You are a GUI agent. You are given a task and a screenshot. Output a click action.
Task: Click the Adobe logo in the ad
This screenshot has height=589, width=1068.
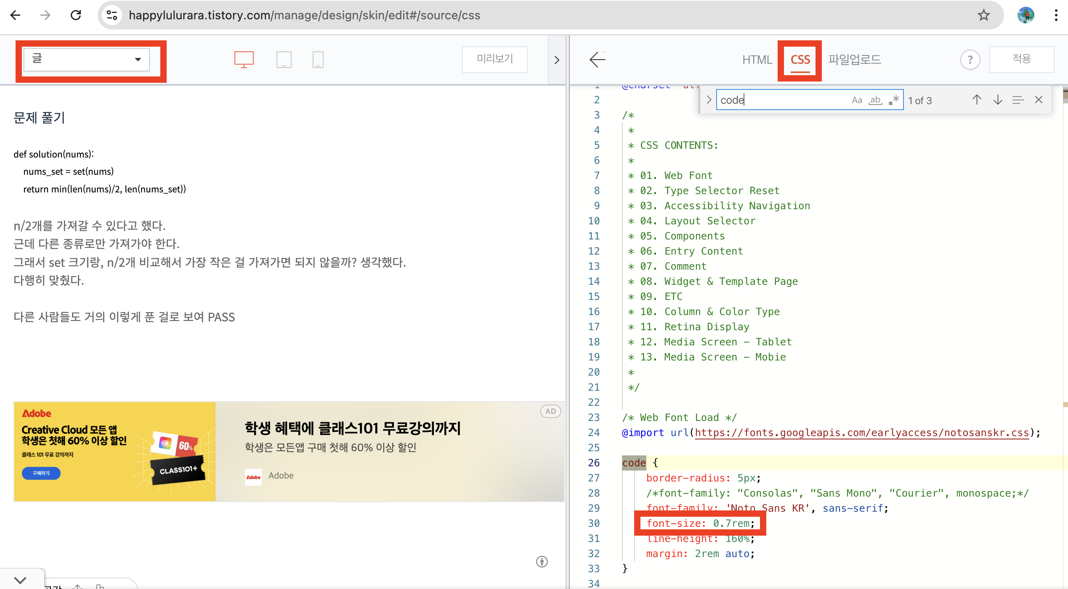pos(253,477)
